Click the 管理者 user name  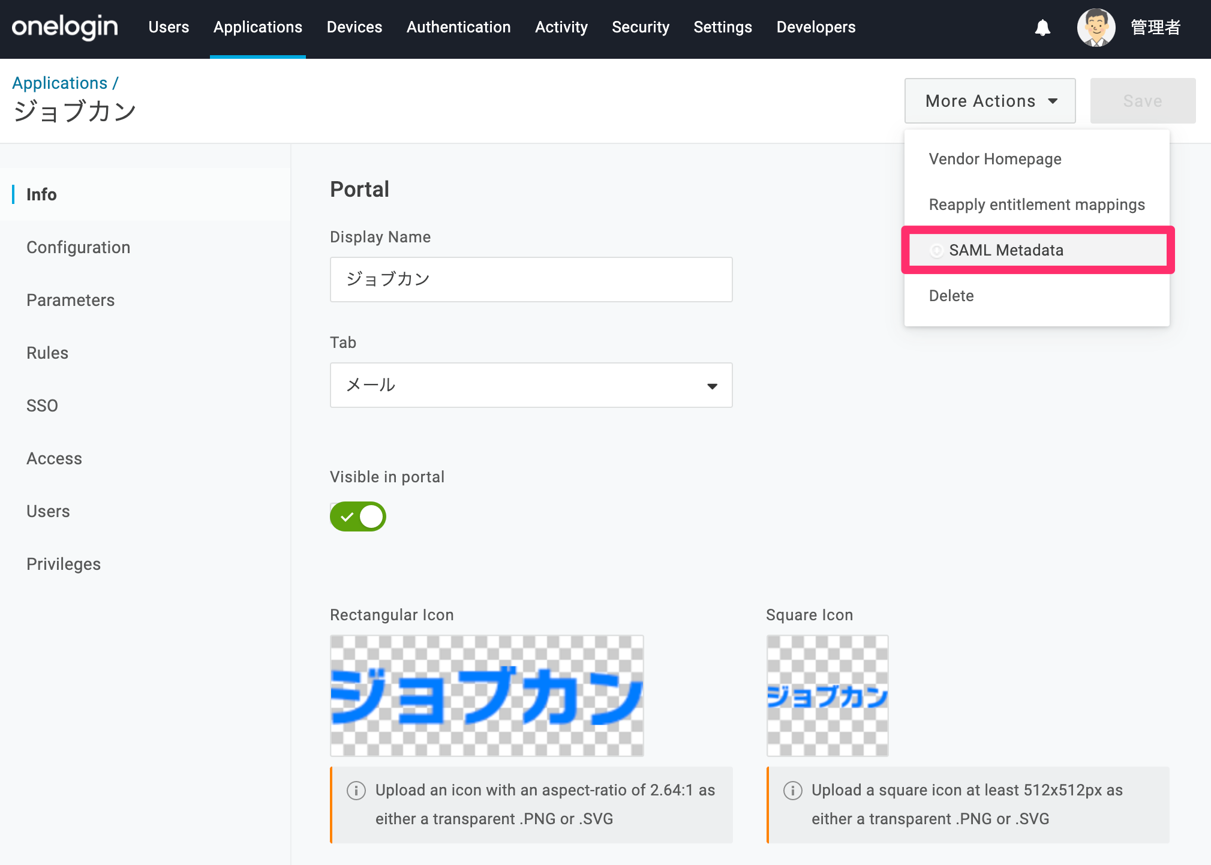click(1155, 28)
